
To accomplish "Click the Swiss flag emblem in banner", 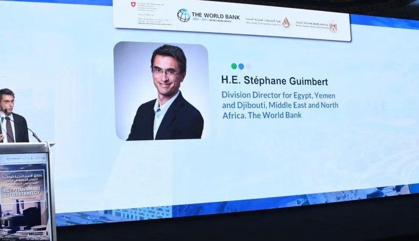I will click(x=133, y=4).
